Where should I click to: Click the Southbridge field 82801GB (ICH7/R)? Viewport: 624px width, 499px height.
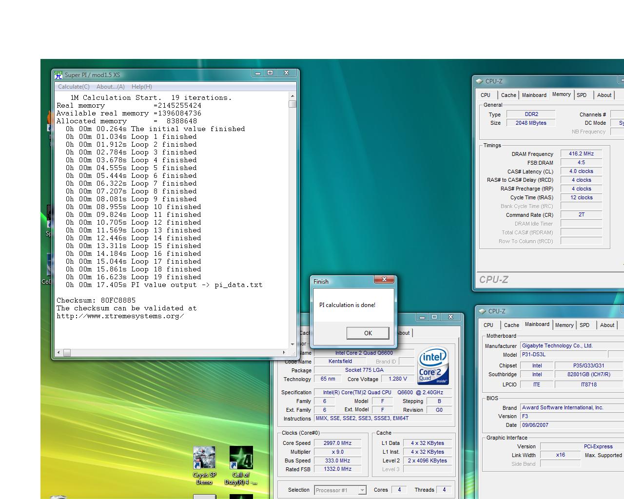(589, 374)
